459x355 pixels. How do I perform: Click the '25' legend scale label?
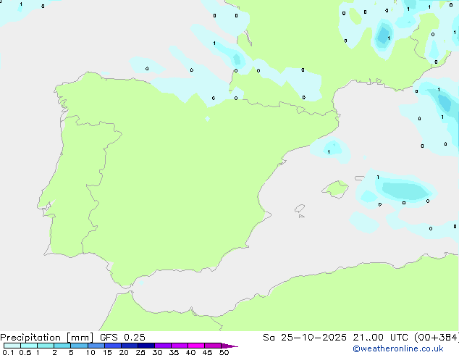tap(140, 352)
